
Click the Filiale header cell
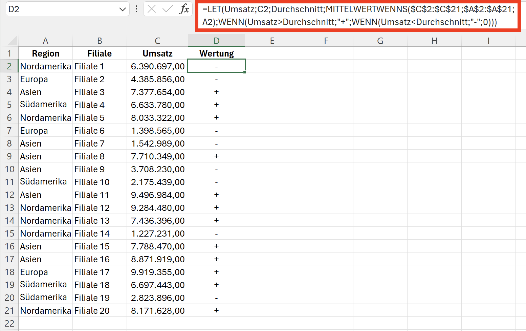click(x=100, y=53)
